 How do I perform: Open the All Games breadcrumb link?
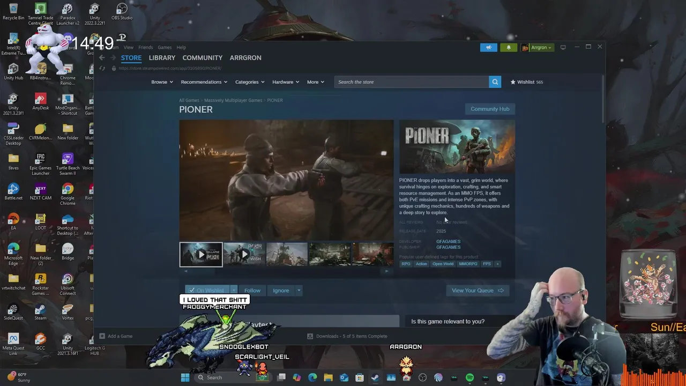point(189,100)
